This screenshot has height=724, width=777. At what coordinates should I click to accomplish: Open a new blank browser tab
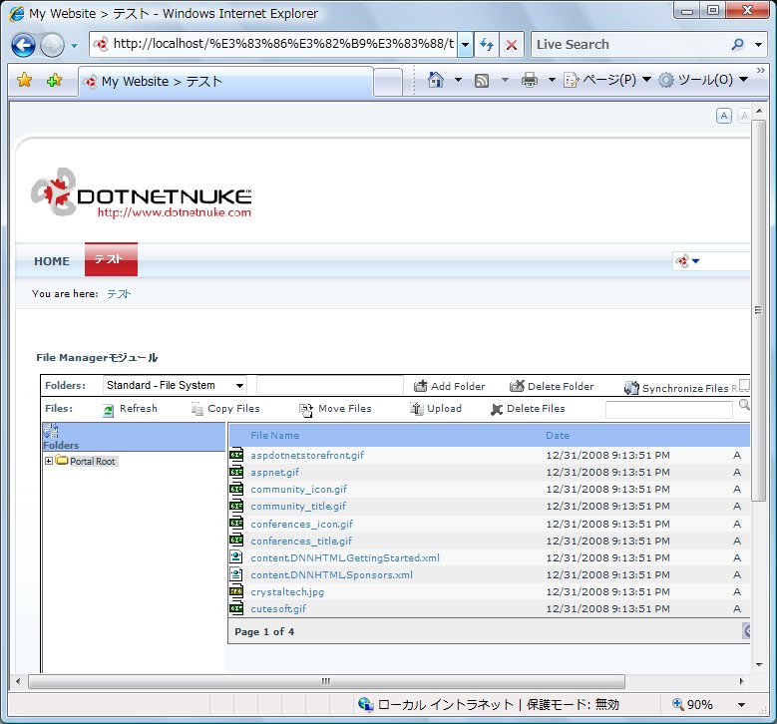[388, 82]
